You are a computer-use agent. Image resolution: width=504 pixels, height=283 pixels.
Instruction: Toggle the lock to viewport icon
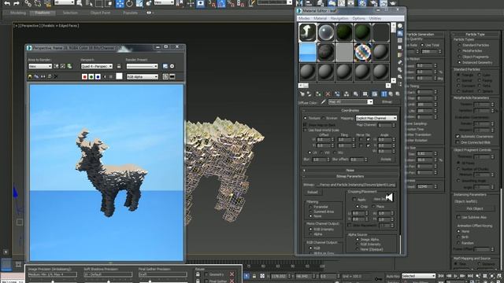[x=119, y=66]
